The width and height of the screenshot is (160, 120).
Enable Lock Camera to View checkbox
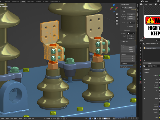click(x=128, y=38)
